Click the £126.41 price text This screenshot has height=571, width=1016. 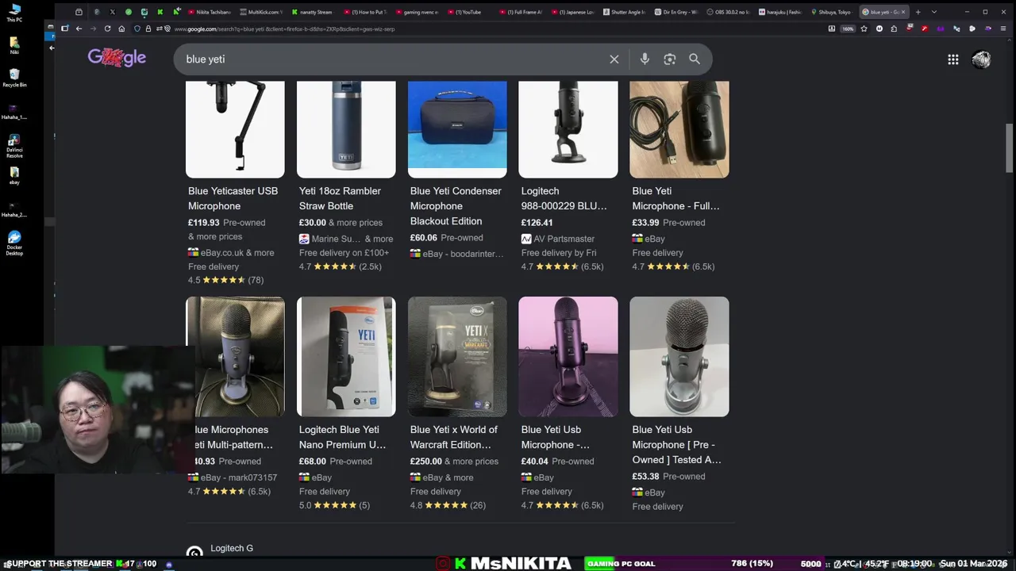click(537, 223)
